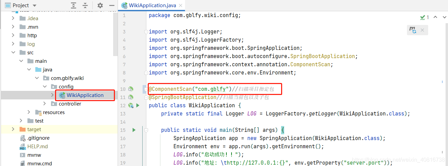Image resolution: width=448 pixels, height=166 pixels.
Task: Expand the http folder
Action: pos(13,36)
